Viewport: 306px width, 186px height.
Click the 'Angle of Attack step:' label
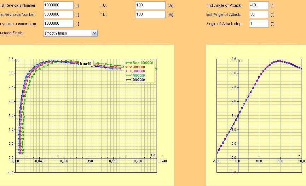224,24
